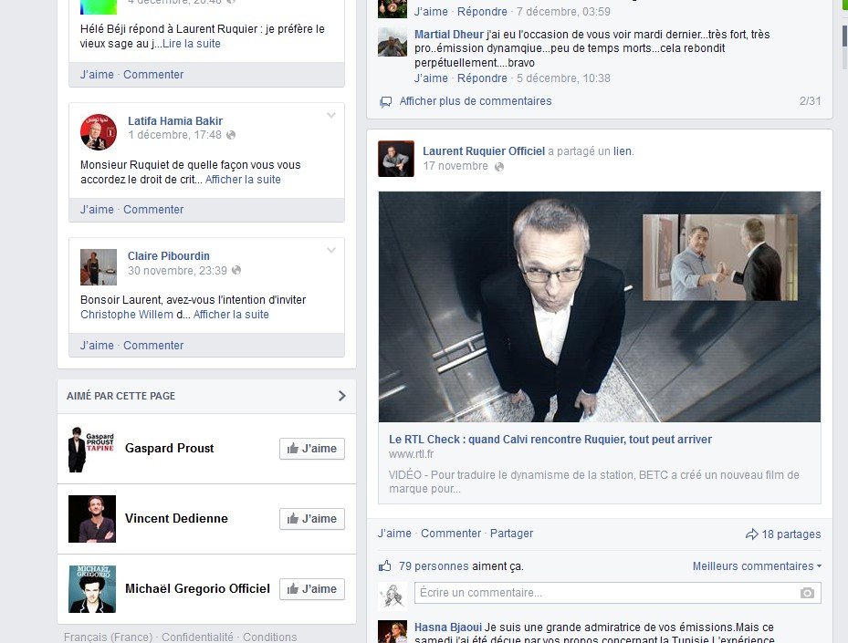
Task: Open options chevron on Latifa Hamia Bakir's post
Action: [x=331, y=115]
